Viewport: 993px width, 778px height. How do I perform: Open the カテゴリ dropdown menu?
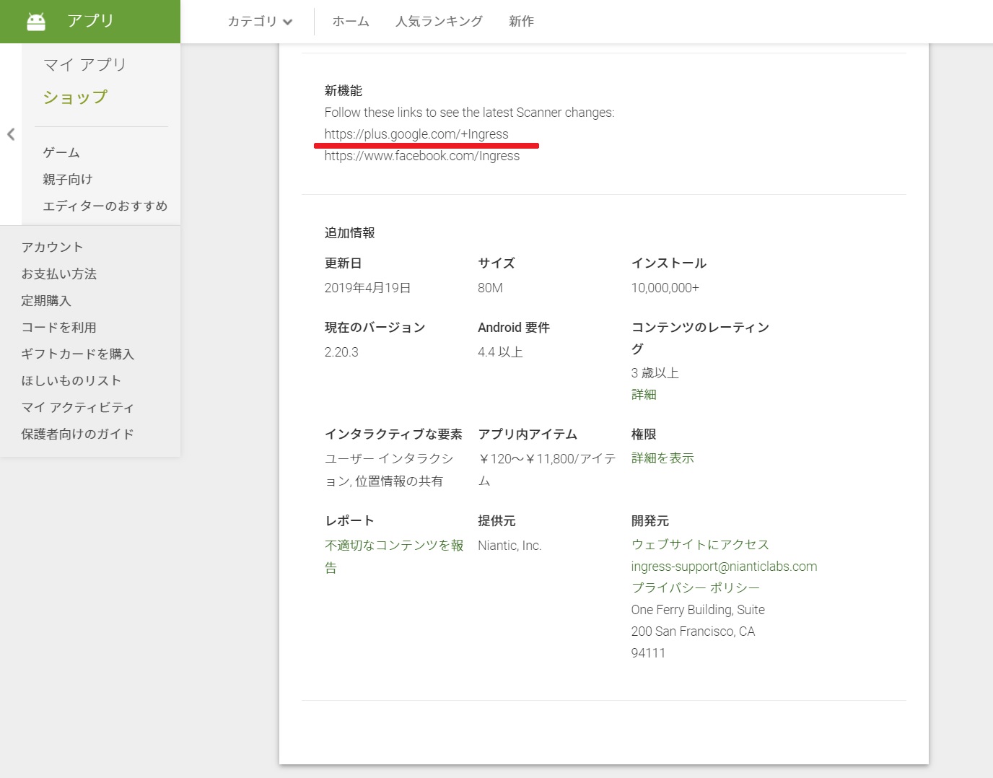coord(261,22)
